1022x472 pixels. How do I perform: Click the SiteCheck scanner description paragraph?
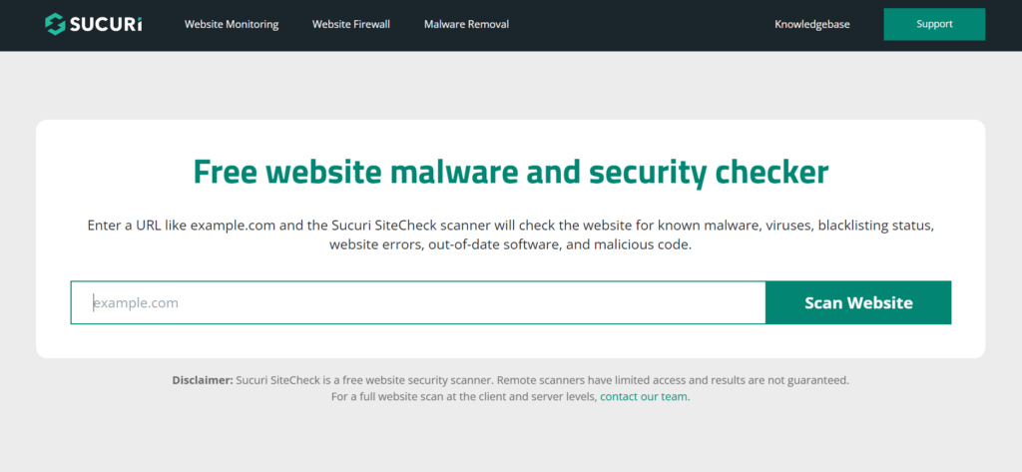pyautogui.click(x=511, y=236)
